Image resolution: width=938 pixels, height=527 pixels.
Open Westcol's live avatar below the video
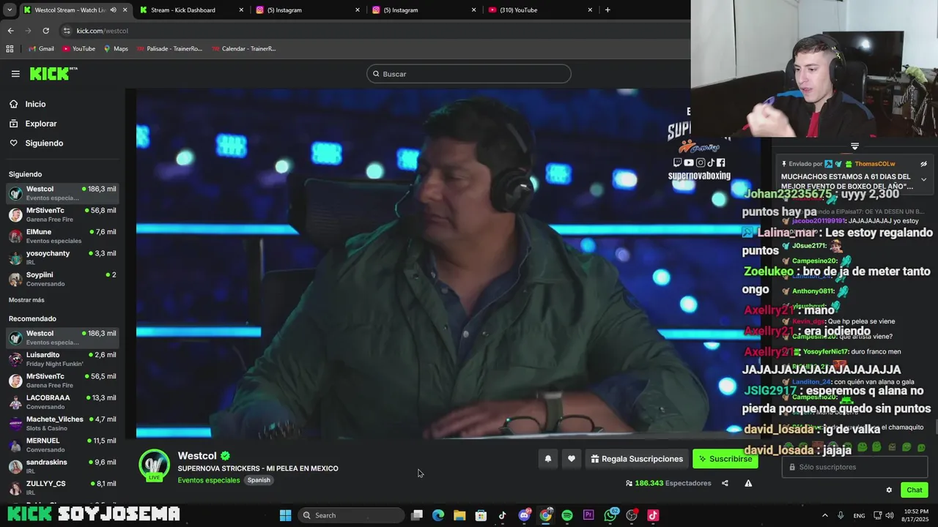pyautogui.click(x=154, y=466)
